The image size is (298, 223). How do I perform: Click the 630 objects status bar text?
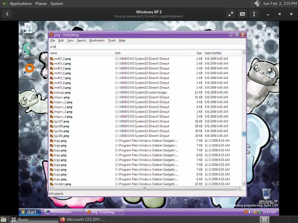coord(56,194)
